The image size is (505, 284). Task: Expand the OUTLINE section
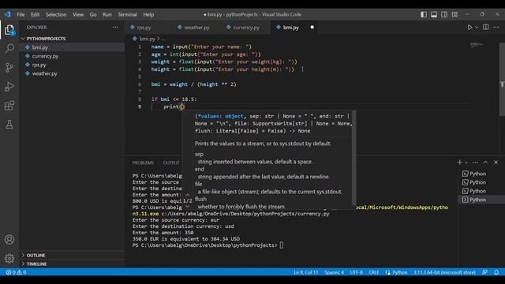(x=36, y=256)
